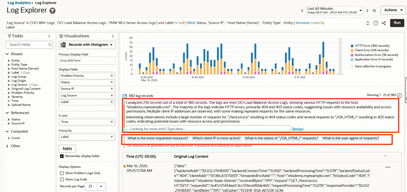Run the query
Image resolution: width=407 pixels, height=192 pixels.
click(397, 23)
